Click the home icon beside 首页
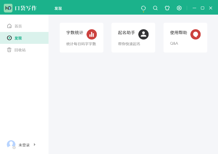The image size is (218, 154). point(9,26)
